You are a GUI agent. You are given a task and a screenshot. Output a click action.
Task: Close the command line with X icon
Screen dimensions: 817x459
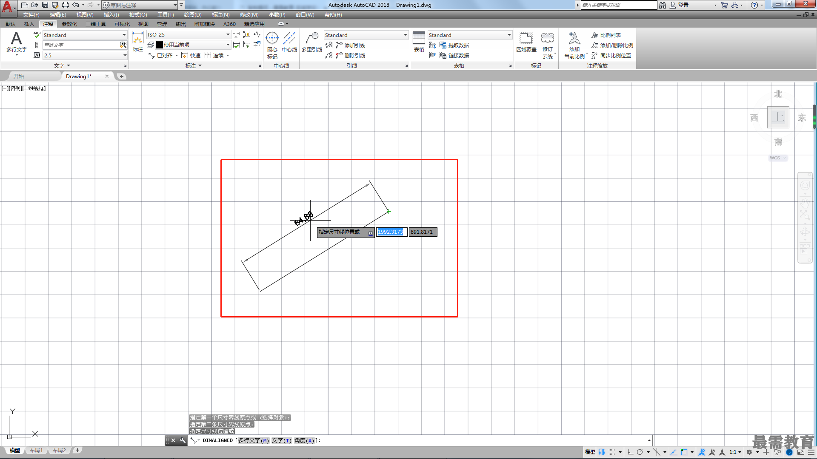tap(173, 440)
